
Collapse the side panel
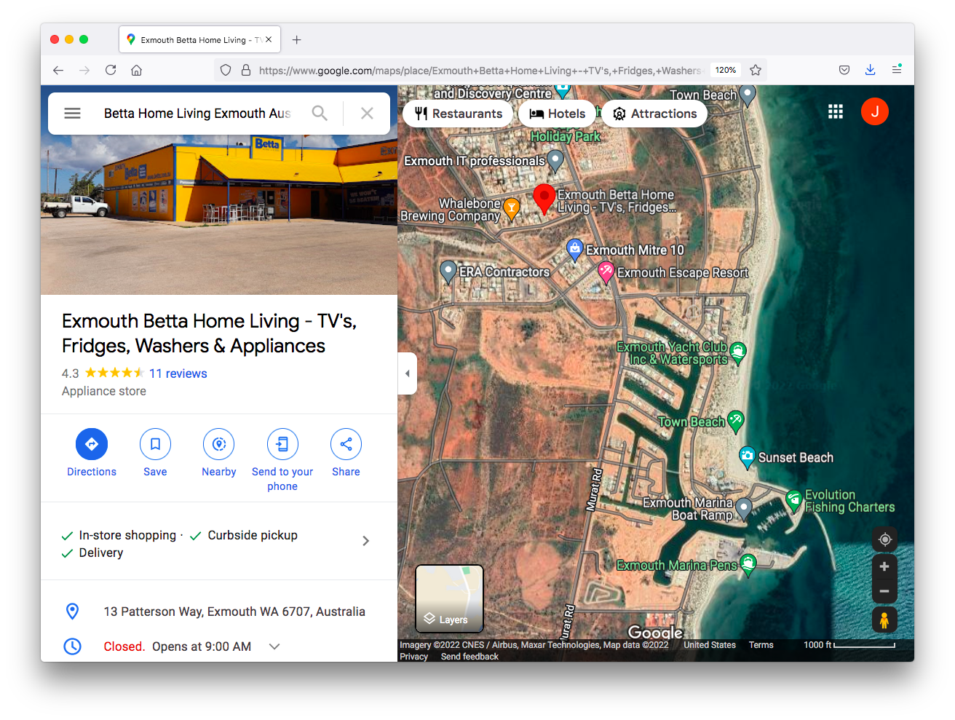[407, 373]
